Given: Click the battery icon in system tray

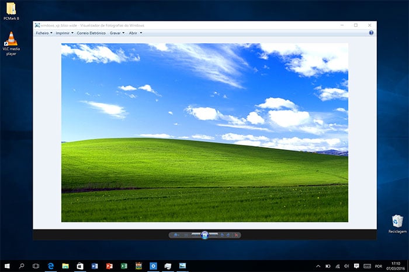Looking at the screenshot, I should coord(328,266).
